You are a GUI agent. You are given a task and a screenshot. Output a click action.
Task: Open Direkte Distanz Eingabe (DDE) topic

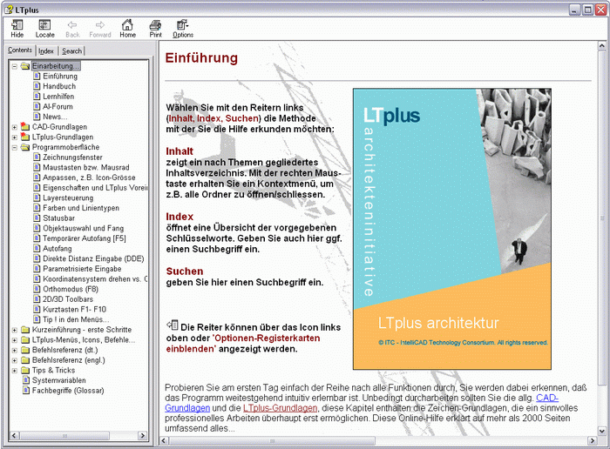(93, 258)
